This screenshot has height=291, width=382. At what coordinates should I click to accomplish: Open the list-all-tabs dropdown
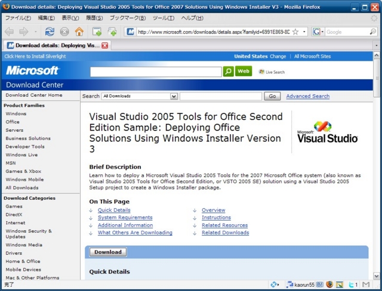tap(377, 45)
